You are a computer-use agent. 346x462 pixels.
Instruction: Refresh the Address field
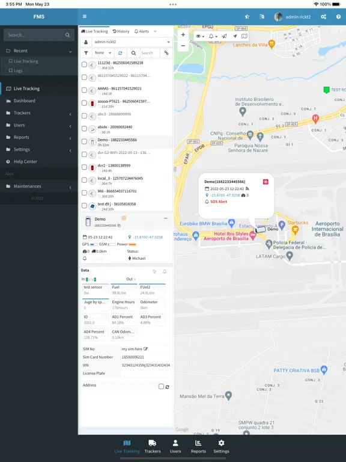(x=167, y=387)
